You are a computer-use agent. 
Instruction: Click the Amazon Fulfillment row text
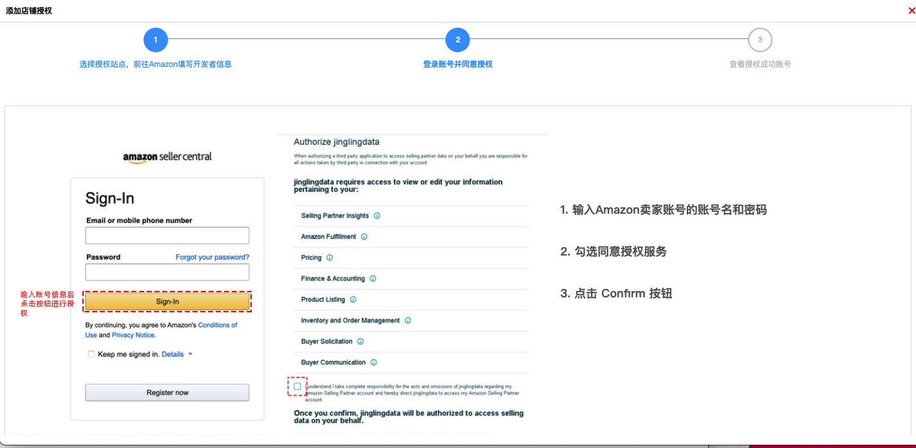(x=328, y=237)
